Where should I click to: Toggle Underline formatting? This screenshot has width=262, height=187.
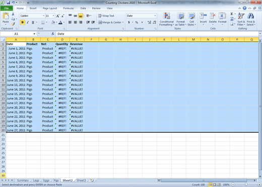pos(33,22)
